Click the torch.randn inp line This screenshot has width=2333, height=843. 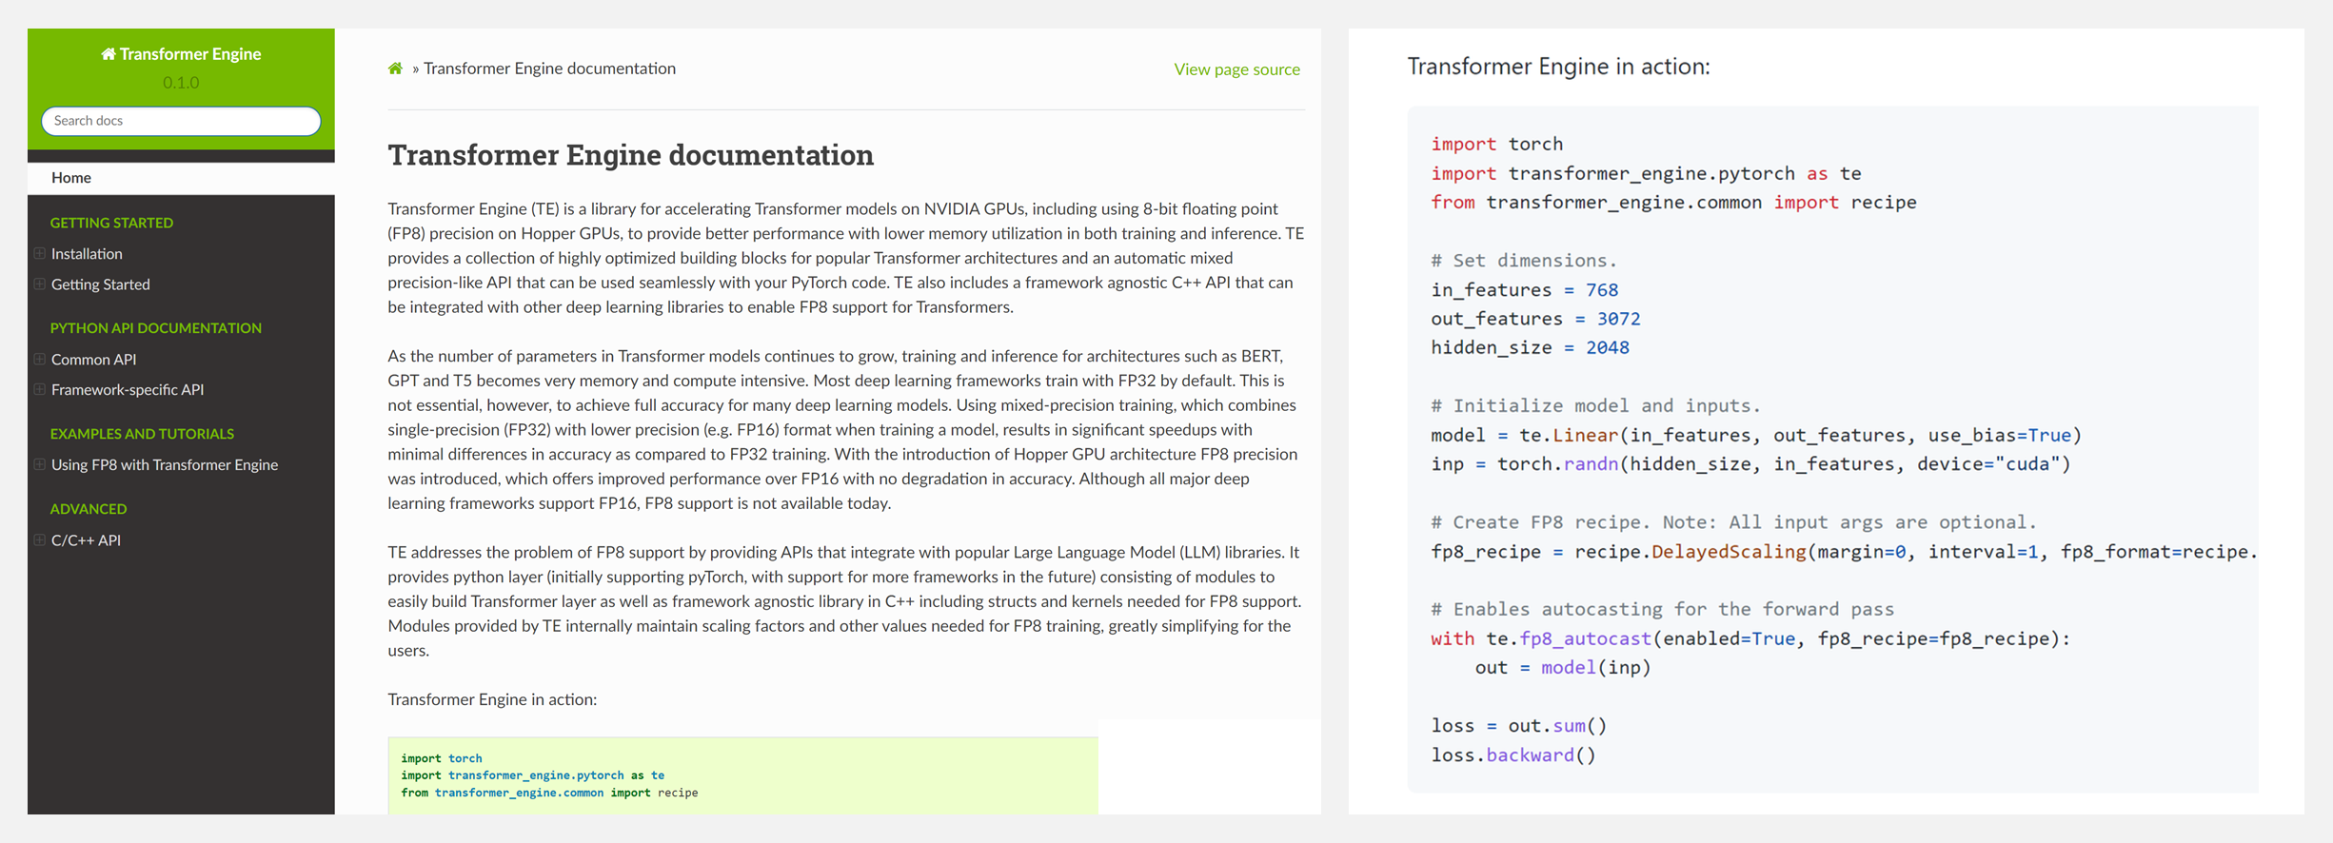[1750, 464]
